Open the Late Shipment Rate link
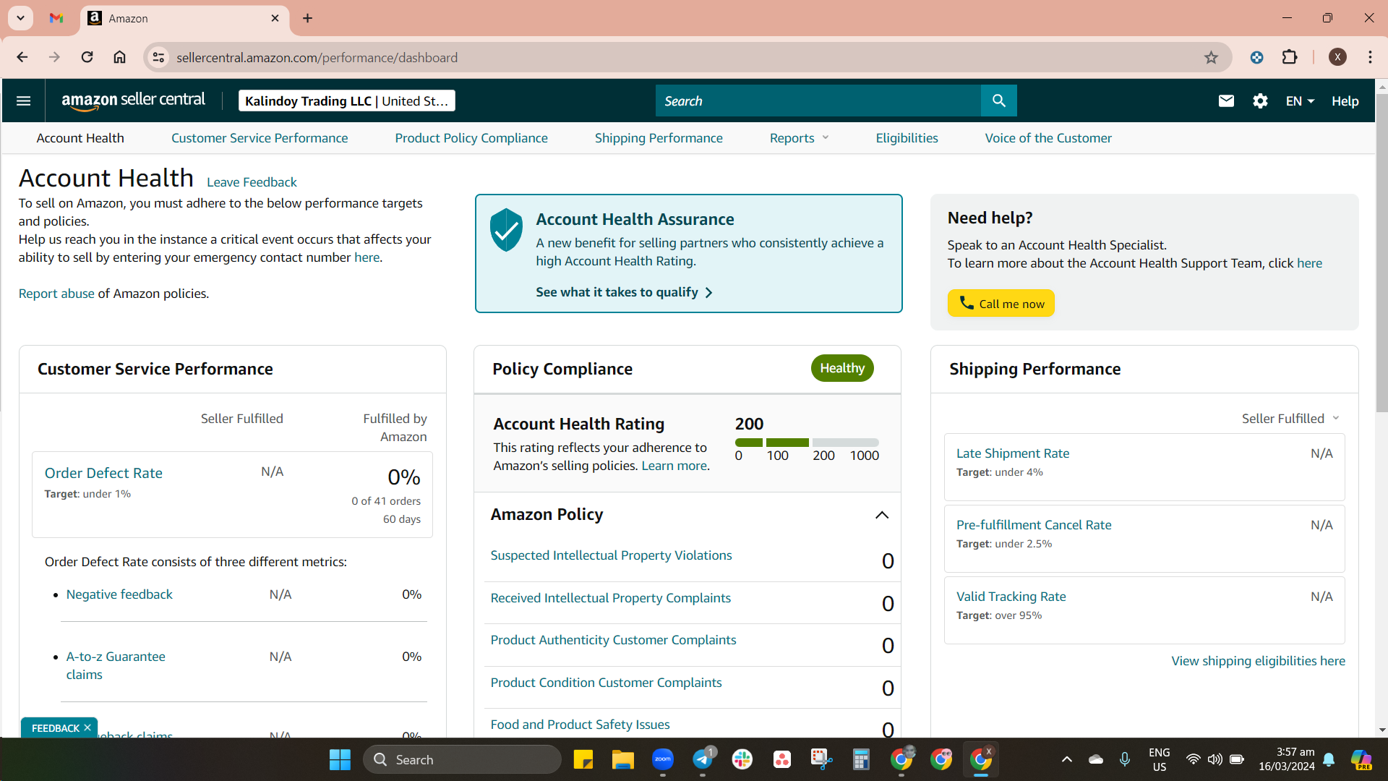Viewport: 1388px width, 781px height. (x=1013, y=453)
